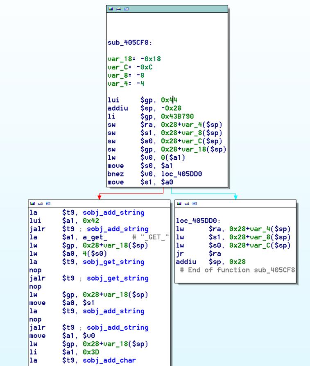
Task: Select the sw $ra, 0x28+var_4($sp) line
Action: [x=165, y=125]
